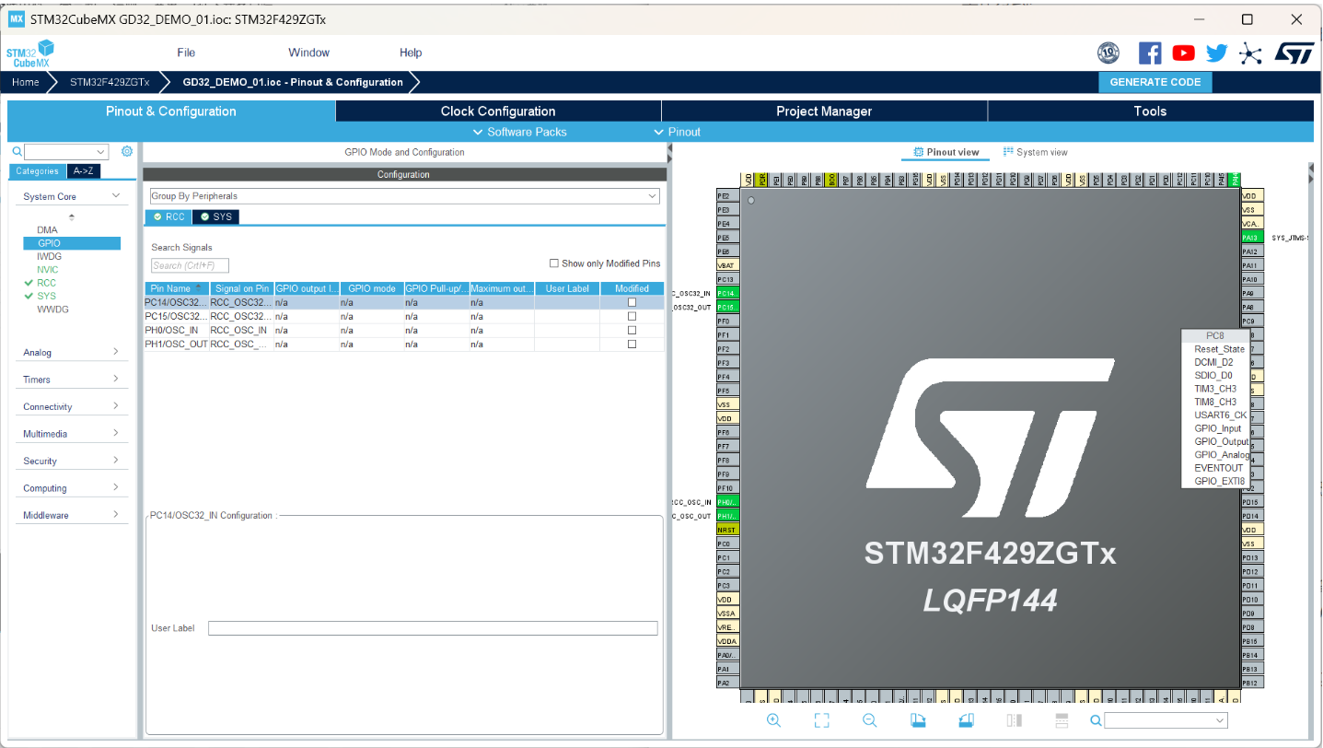Open the ST community network icon
The width and height of the screenshot is (1323, 748).
pyautogui.click(x=1250, y=53)
